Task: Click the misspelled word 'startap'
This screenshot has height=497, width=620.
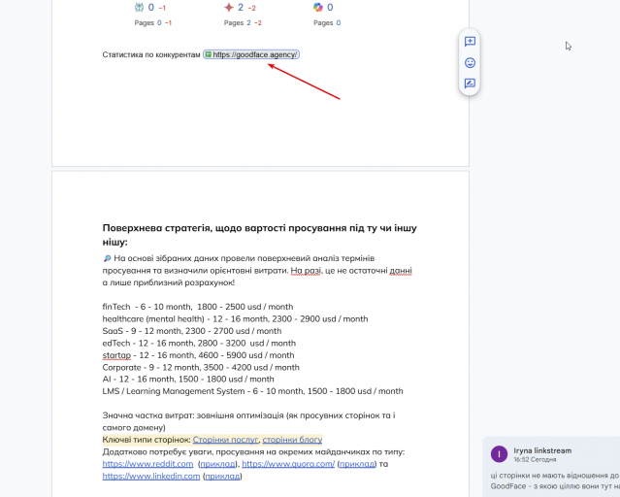Action: [116, 355]
